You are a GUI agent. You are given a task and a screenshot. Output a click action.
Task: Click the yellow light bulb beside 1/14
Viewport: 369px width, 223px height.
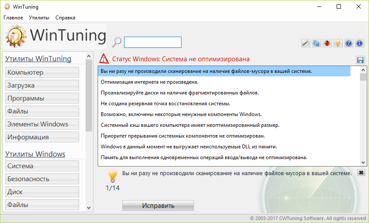tap(112, 176)
